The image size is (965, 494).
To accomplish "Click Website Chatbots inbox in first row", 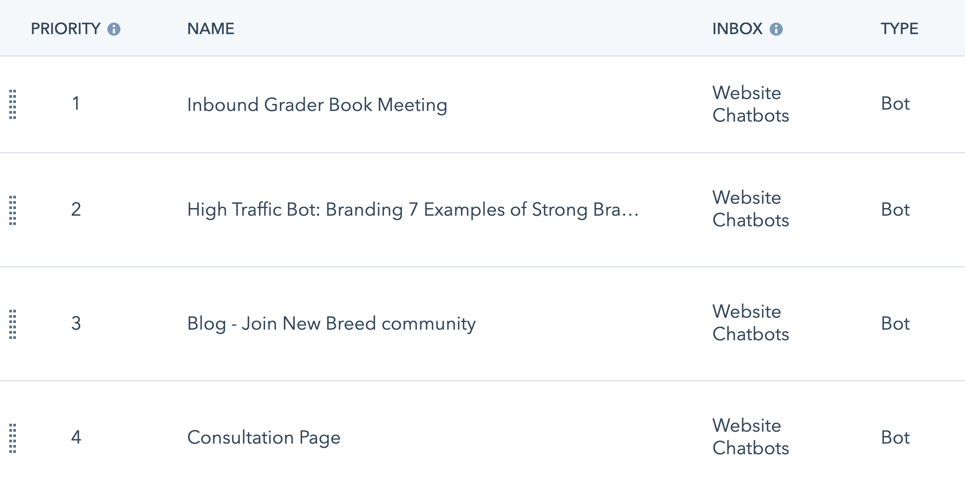I will tap(750, 104).
